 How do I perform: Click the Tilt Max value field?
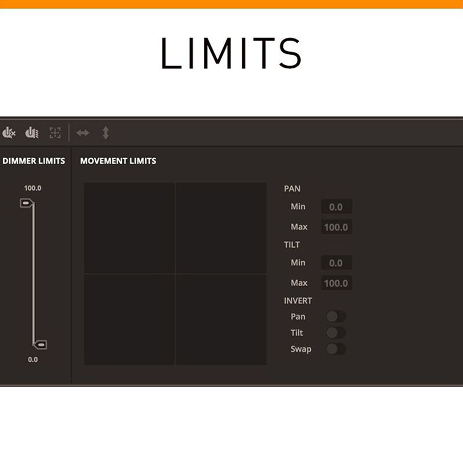[336, 283]
